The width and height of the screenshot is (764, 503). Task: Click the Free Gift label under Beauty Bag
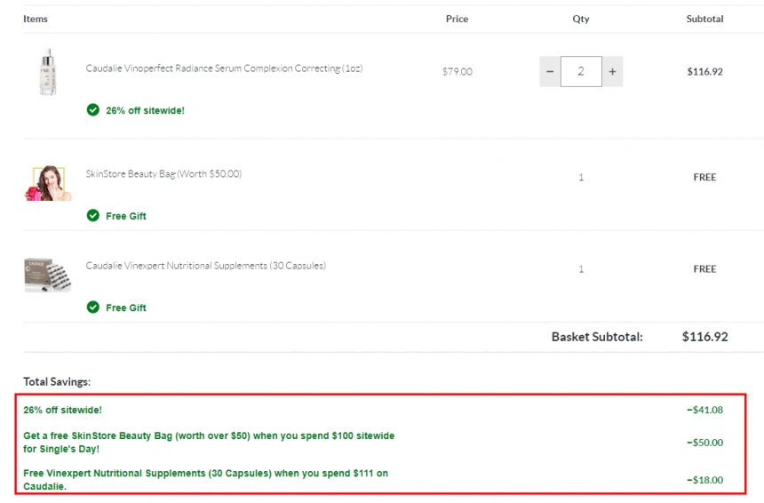pyautogui.click(x=126, y=216)
